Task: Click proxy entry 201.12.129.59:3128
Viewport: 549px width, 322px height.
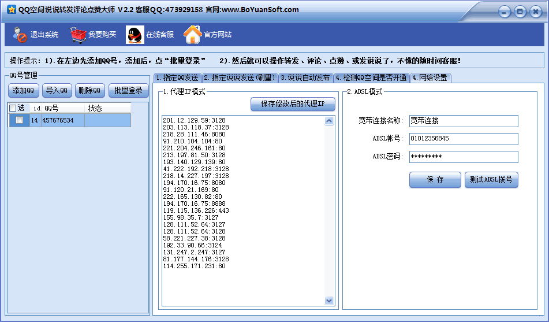Action: coord(194,120)
